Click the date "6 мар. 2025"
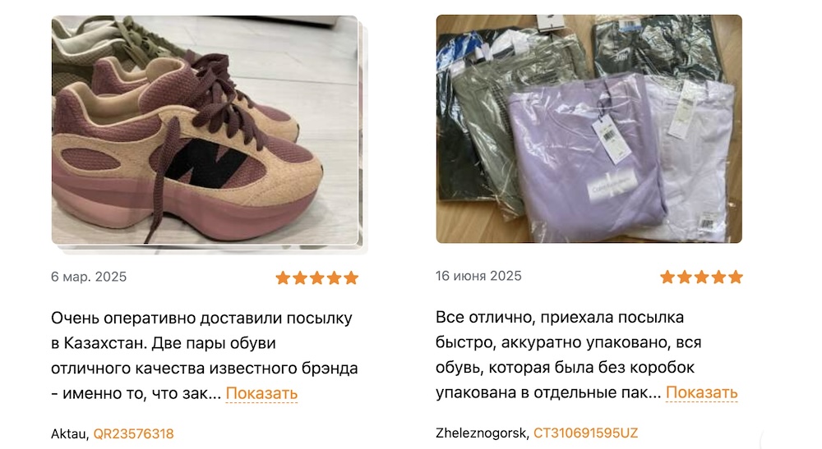Image resolution: width=822 pixels, height=449 pixels. pyautogui.click(x=89, y=277)
